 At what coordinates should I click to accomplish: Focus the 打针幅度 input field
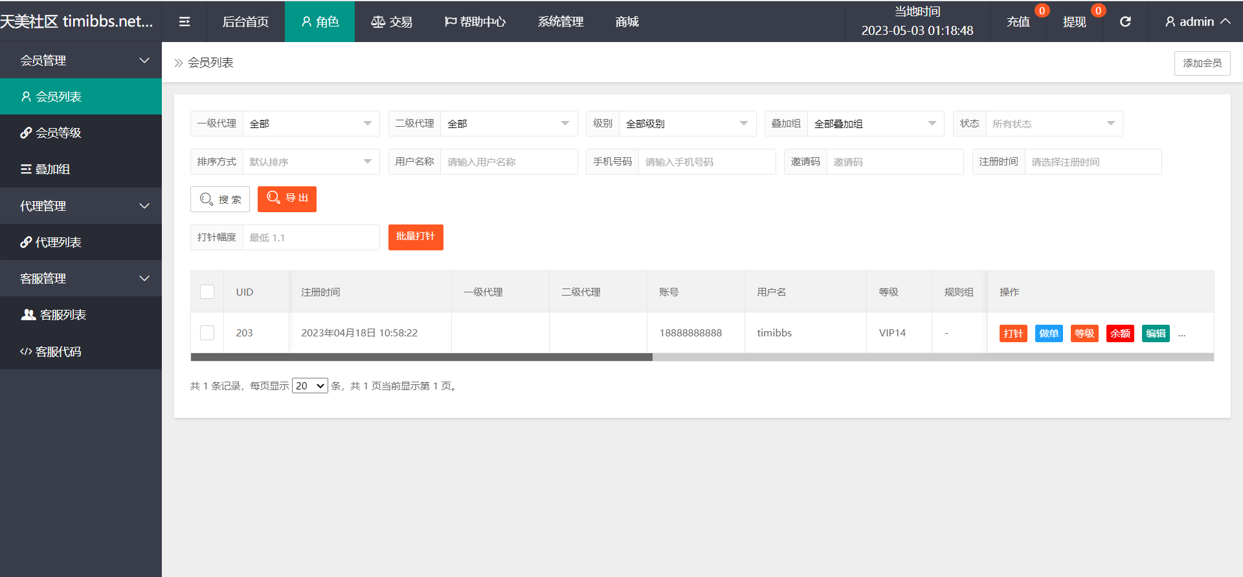pos(311,237)
